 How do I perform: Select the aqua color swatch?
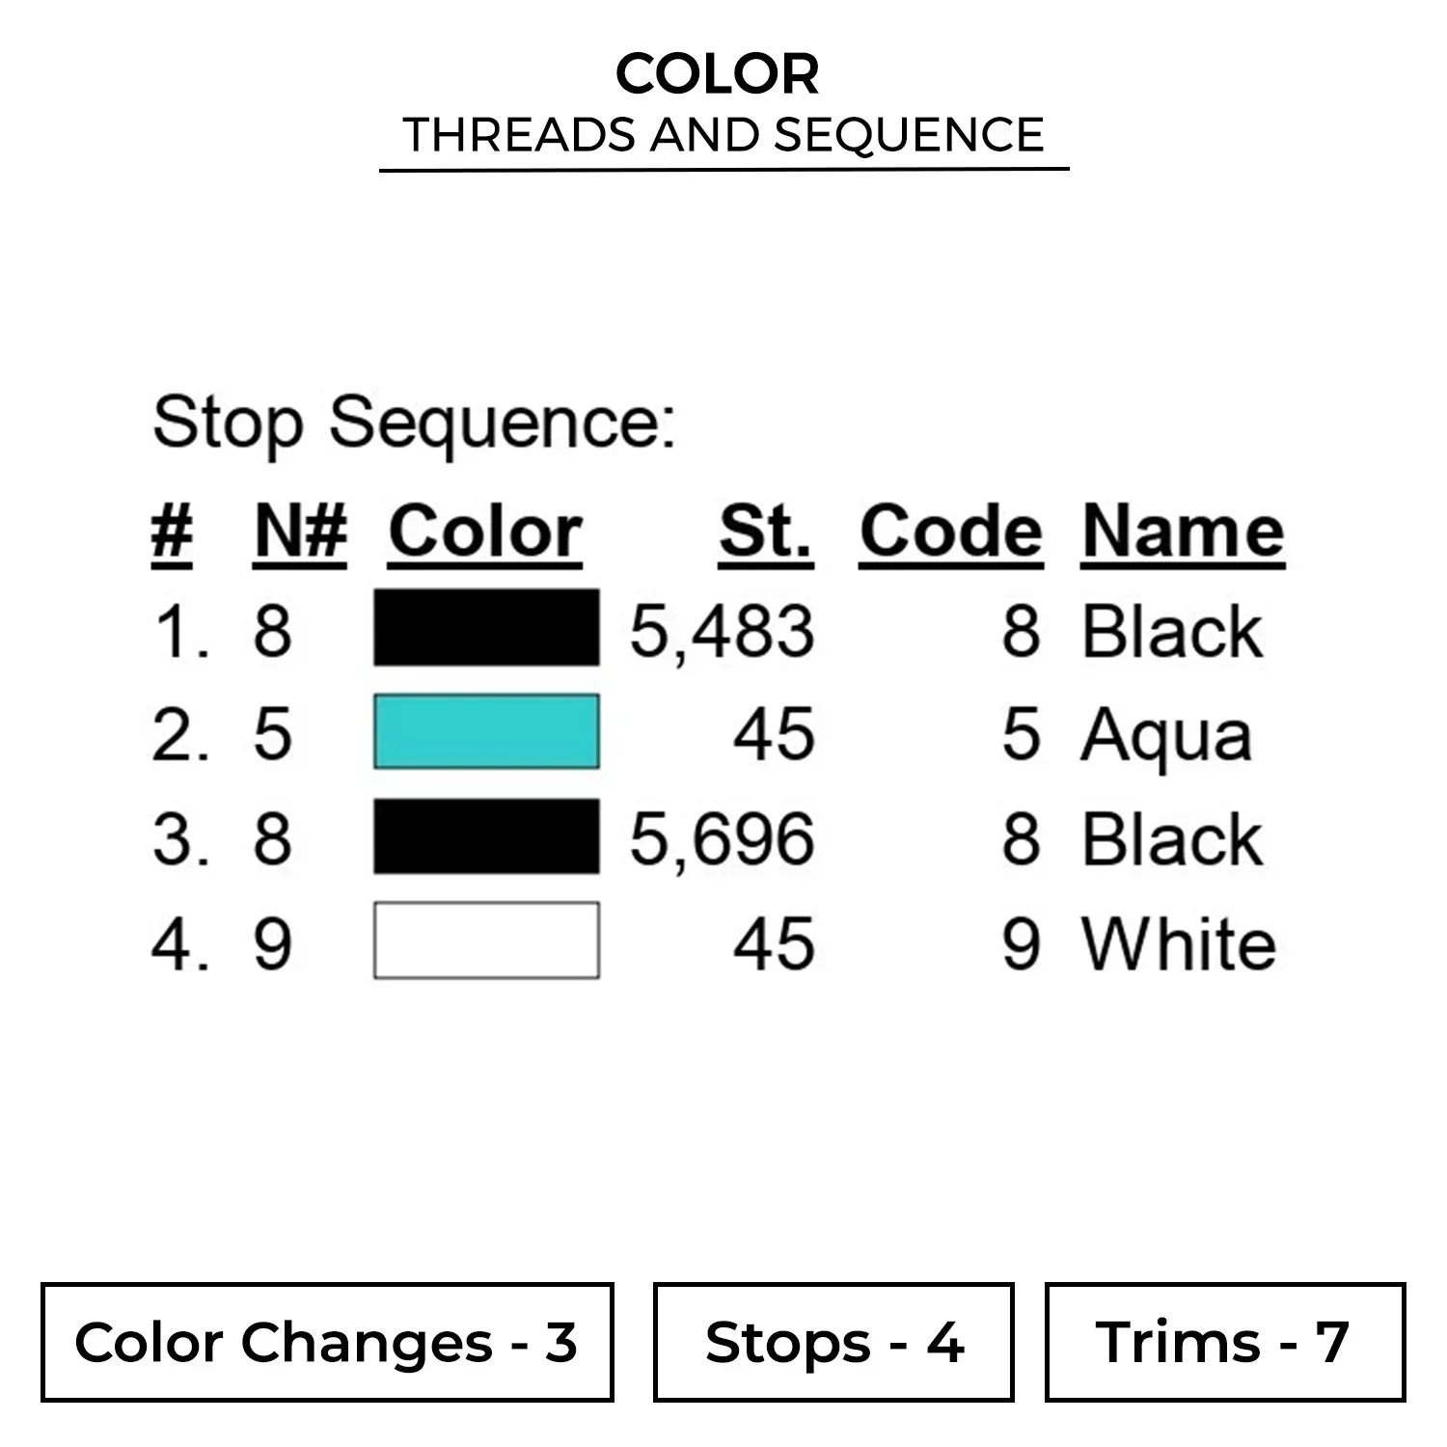(x=486, y=731)
